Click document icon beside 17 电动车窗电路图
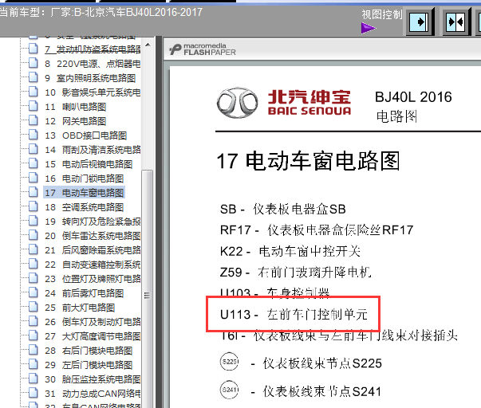This screenshot has width=481, height=408. tap(34, 192)
